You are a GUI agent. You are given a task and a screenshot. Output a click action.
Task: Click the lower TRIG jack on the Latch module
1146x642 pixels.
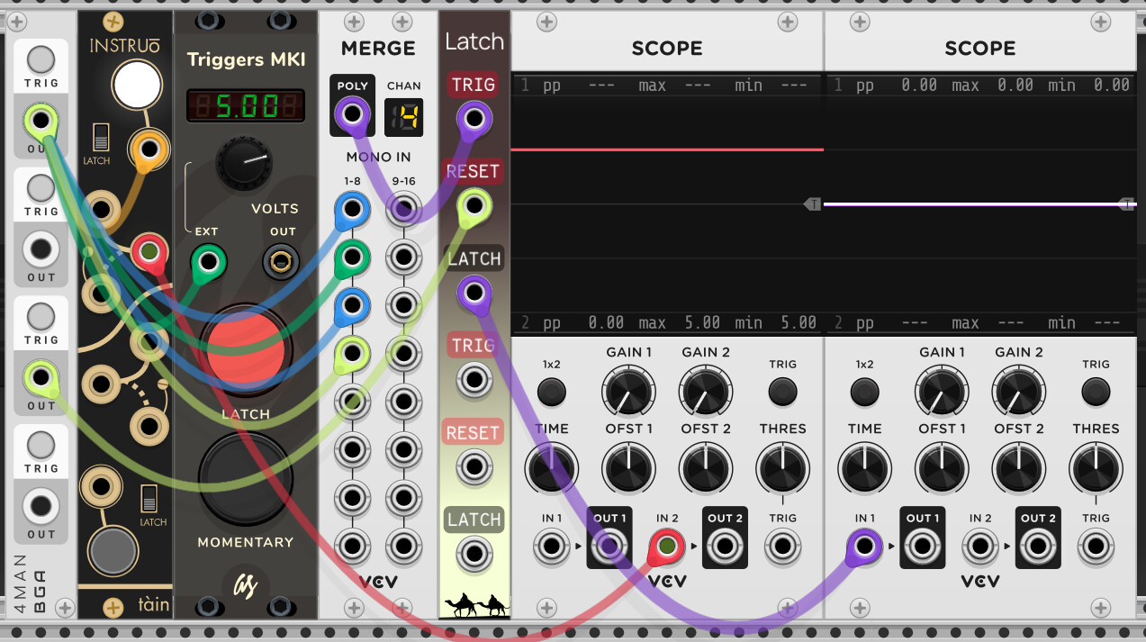coord(474,381)
